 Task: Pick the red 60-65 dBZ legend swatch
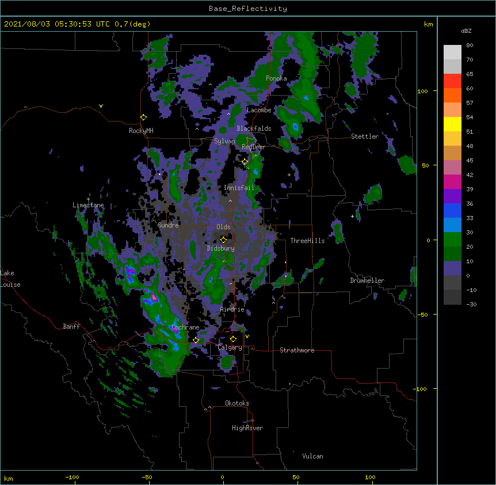pos(452,81)
